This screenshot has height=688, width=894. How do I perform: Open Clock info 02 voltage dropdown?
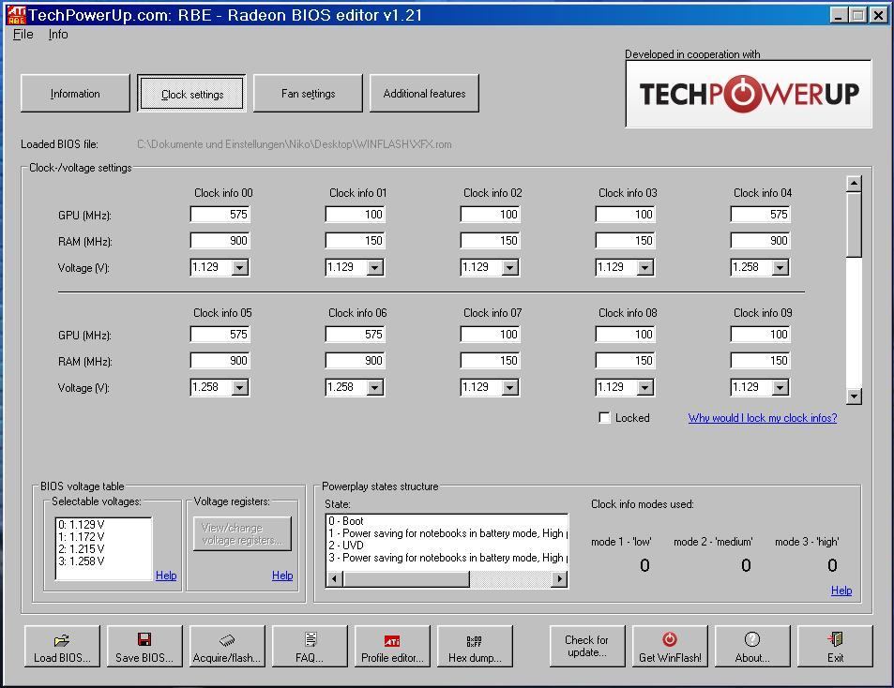(510, 267)
